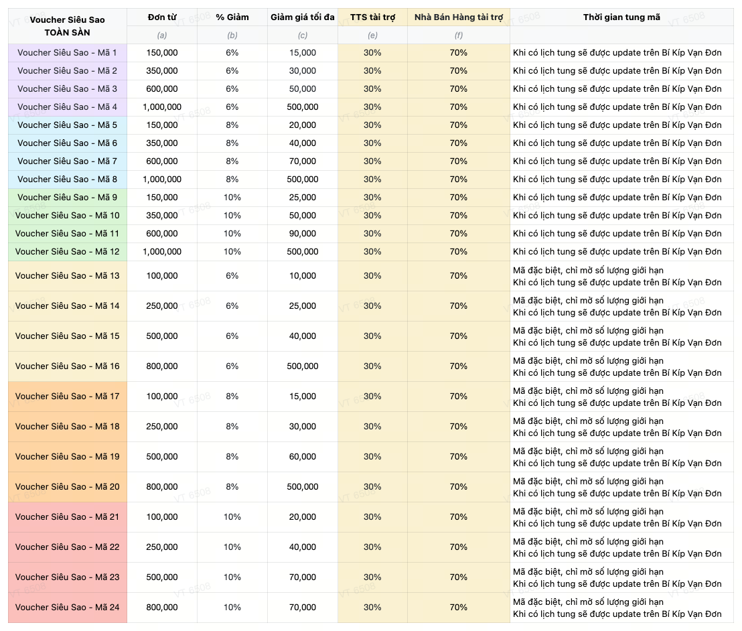This screenshot has width=742, height=631.
Task: Select the "% Giảm" column header
Action: pyautogui.click(x=232, y=17)
